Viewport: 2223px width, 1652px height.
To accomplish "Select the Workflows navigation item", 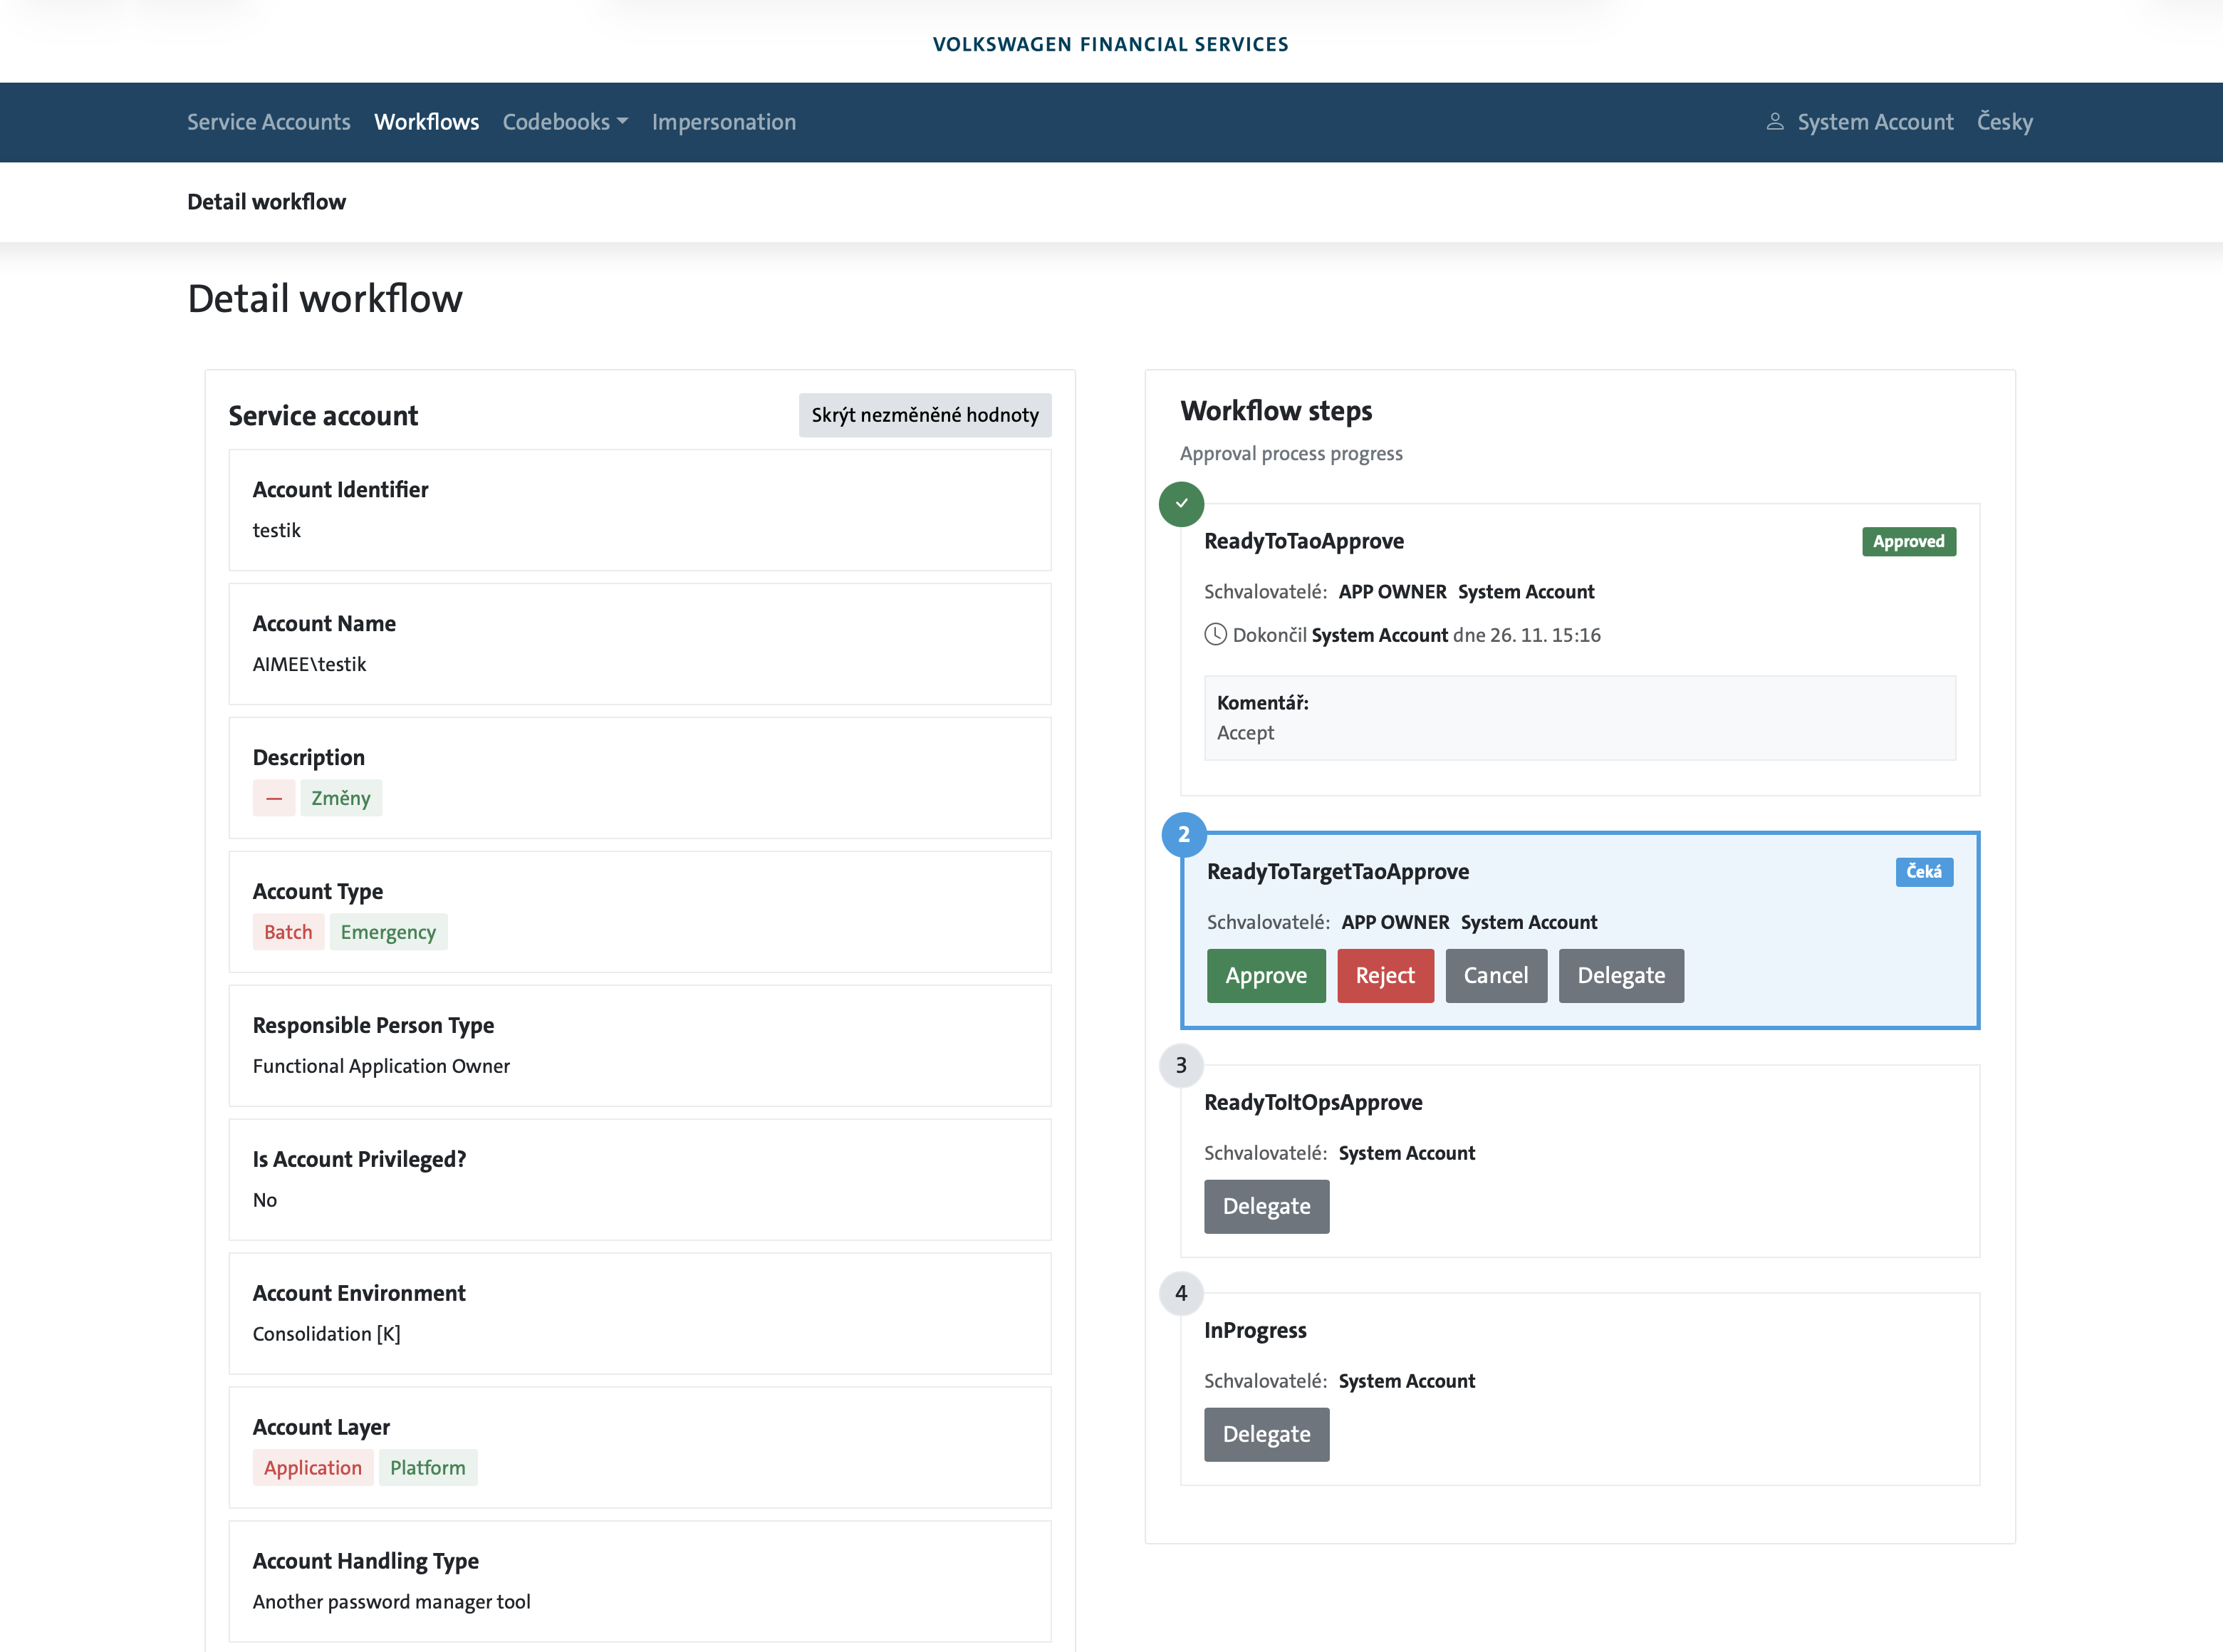I will tap(426, 121).
